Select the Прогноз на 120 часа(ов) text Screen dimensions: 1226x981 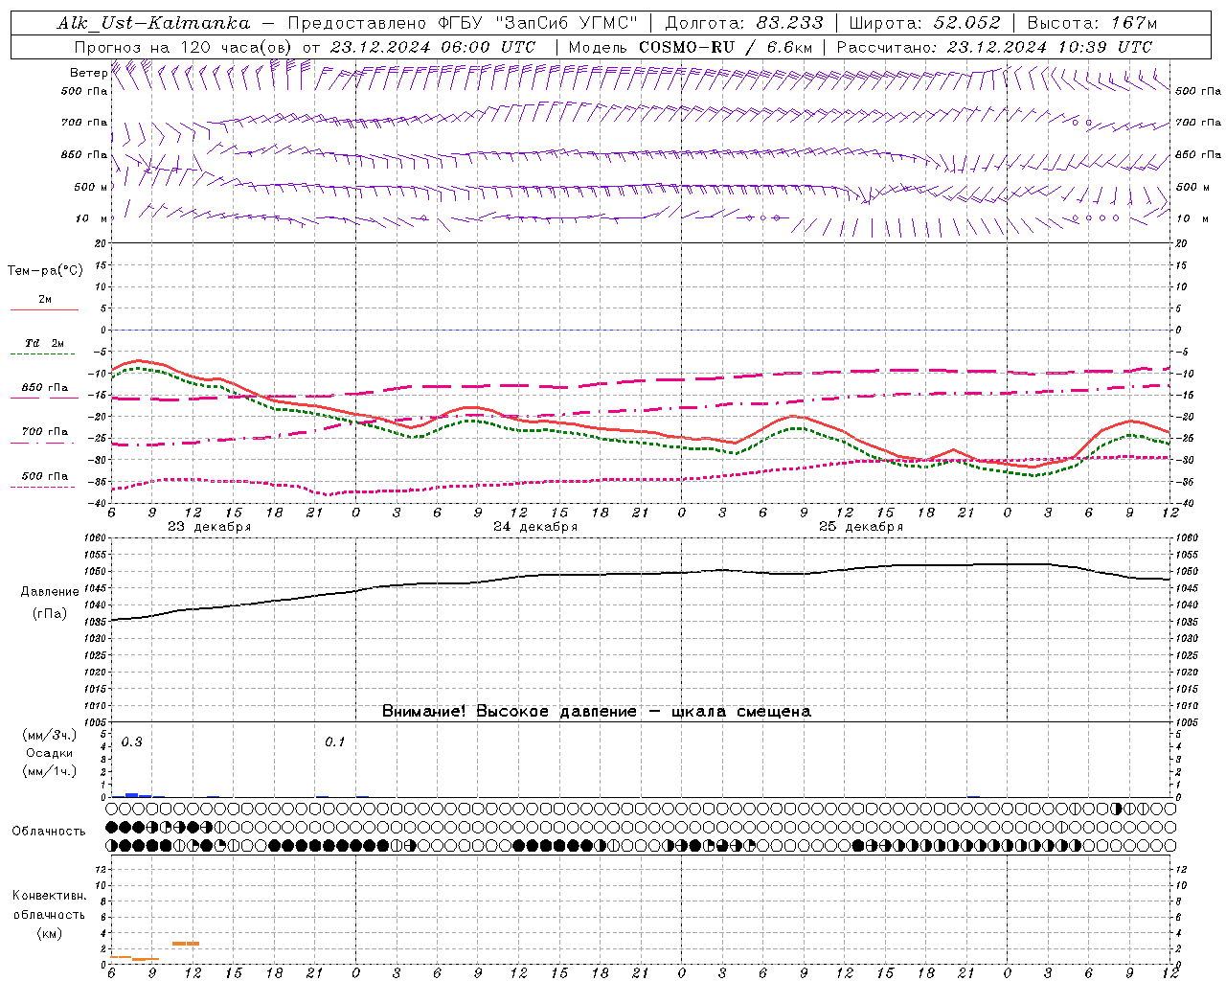pos(185,47)
